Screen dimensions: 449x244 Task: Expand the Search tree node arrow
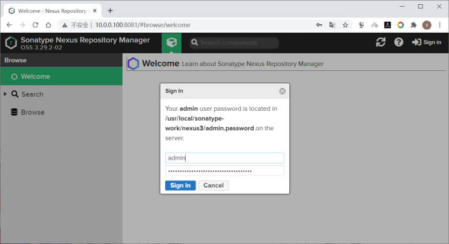[x=5, y=94]
